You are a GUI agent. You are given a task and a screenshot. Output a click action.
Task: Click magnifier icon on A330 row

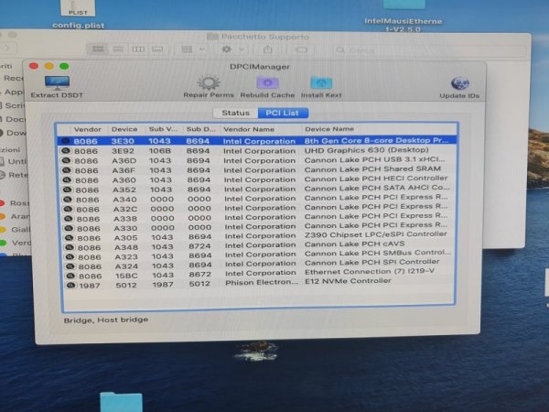[x=69, y=228]
